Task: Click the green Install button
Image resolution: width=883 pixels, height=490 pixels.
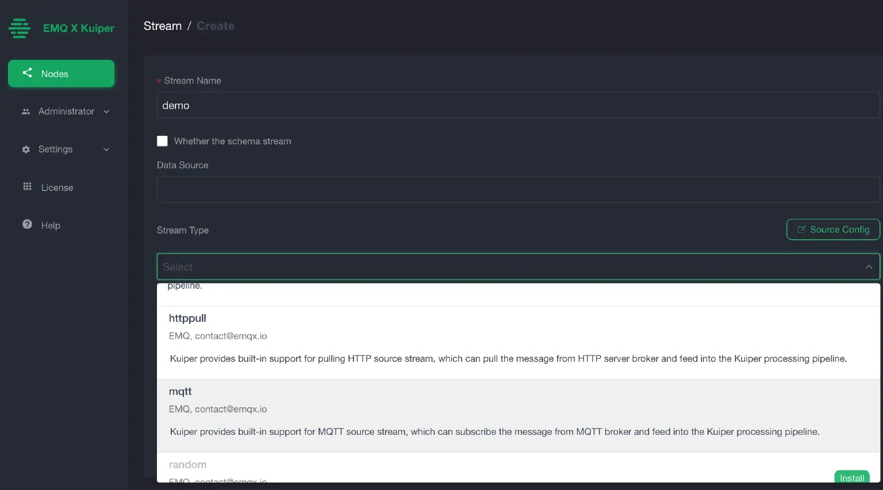Action: [852, 477]
